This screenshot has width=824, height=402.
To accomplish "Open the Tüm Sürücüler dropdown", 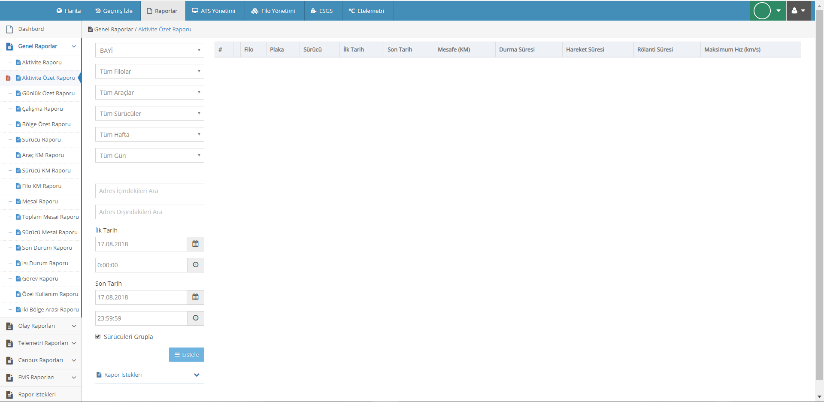I will point(149,113).
